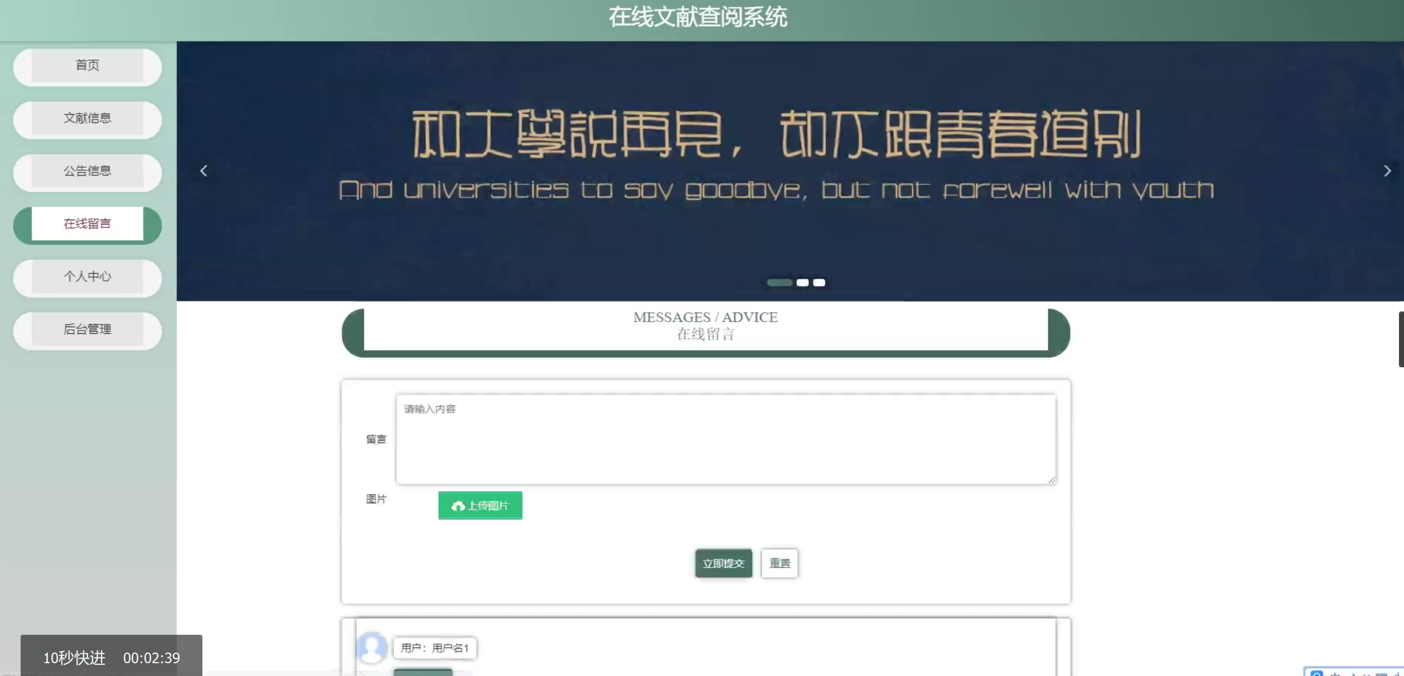Select the 在线留言 sidebar item

tap(88, 224)
